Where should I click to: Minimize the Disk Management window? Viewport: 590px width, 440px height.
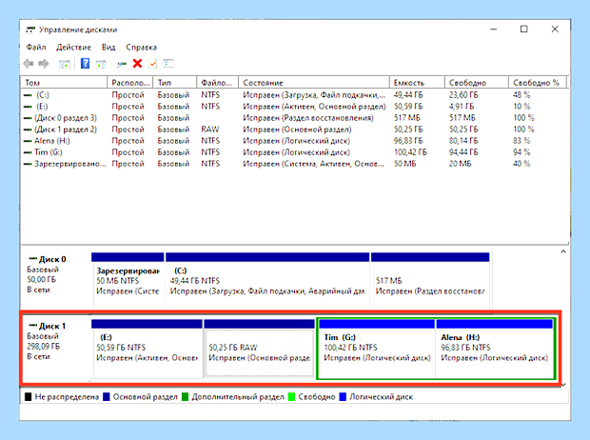pyautogui.click(x=494, y=29)
